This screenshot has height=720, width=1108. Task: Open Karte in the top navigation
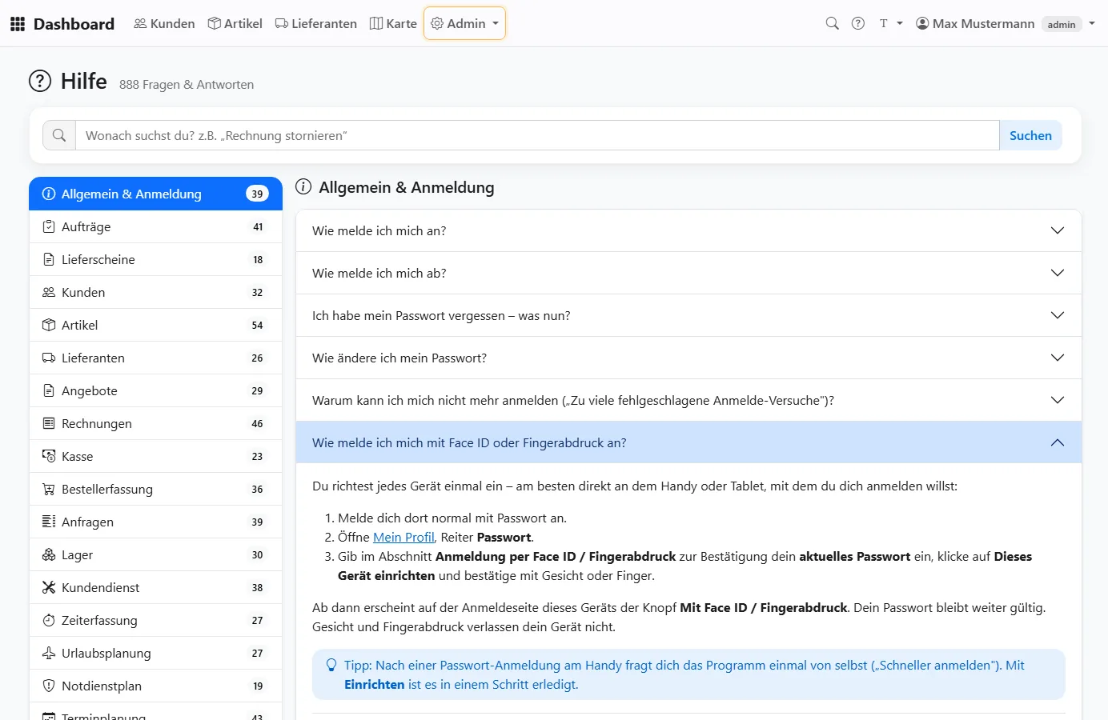[x=393, y=24]
